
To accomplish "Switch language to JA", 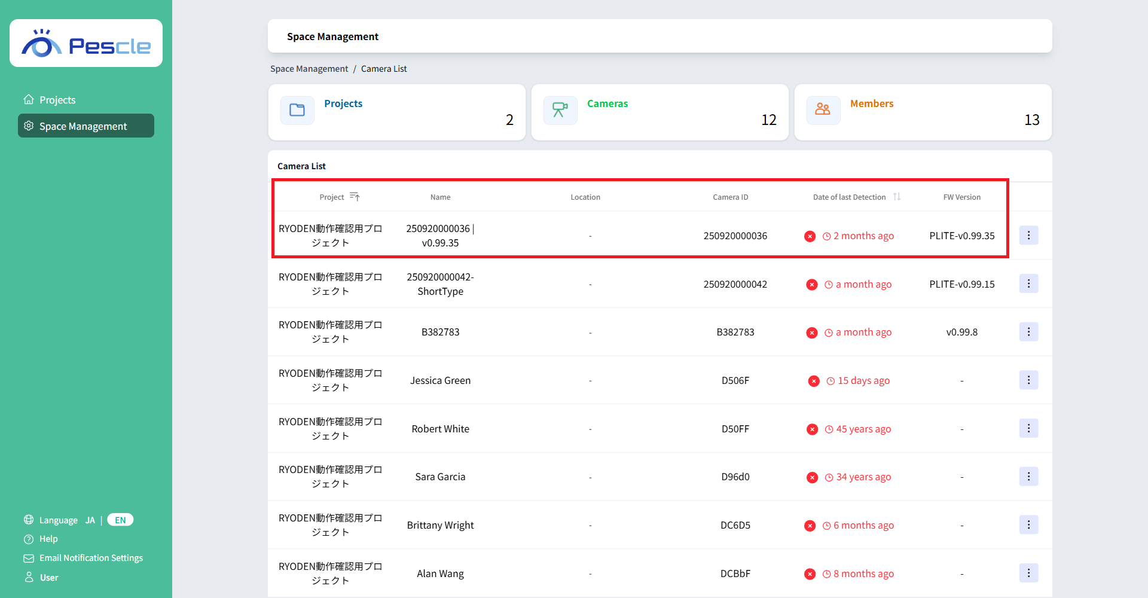I will (90, 520).
